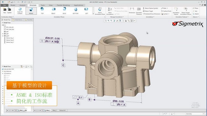The height and width of the screenshot is (116, 207).
Task: Create a datum Plane
Action: point(196,8)
